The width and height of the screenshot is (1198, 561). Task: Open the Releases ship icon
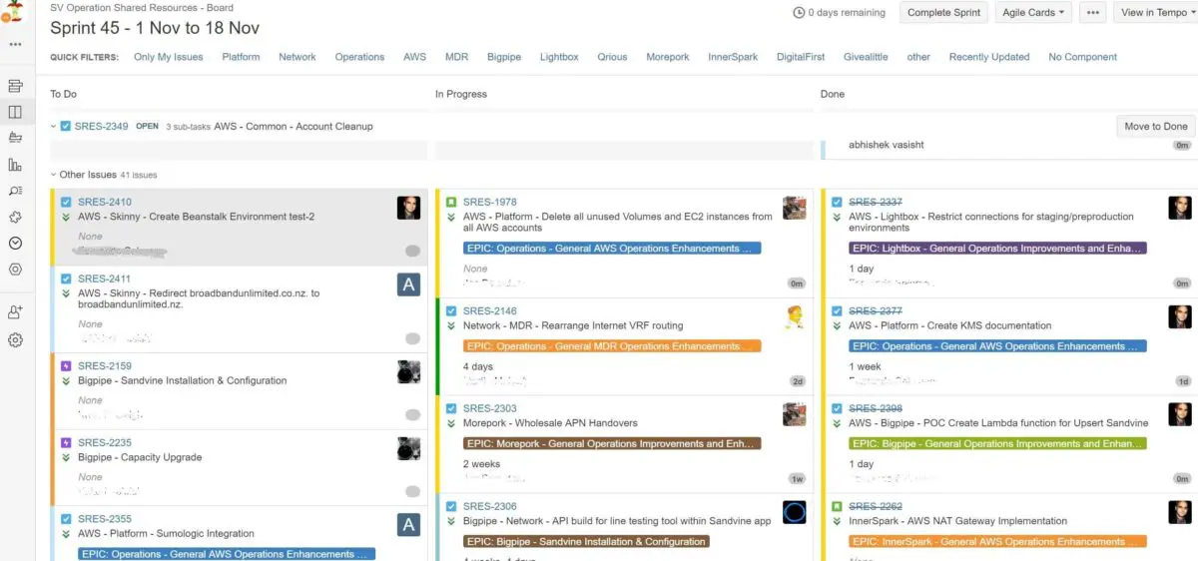click(15, 138)
